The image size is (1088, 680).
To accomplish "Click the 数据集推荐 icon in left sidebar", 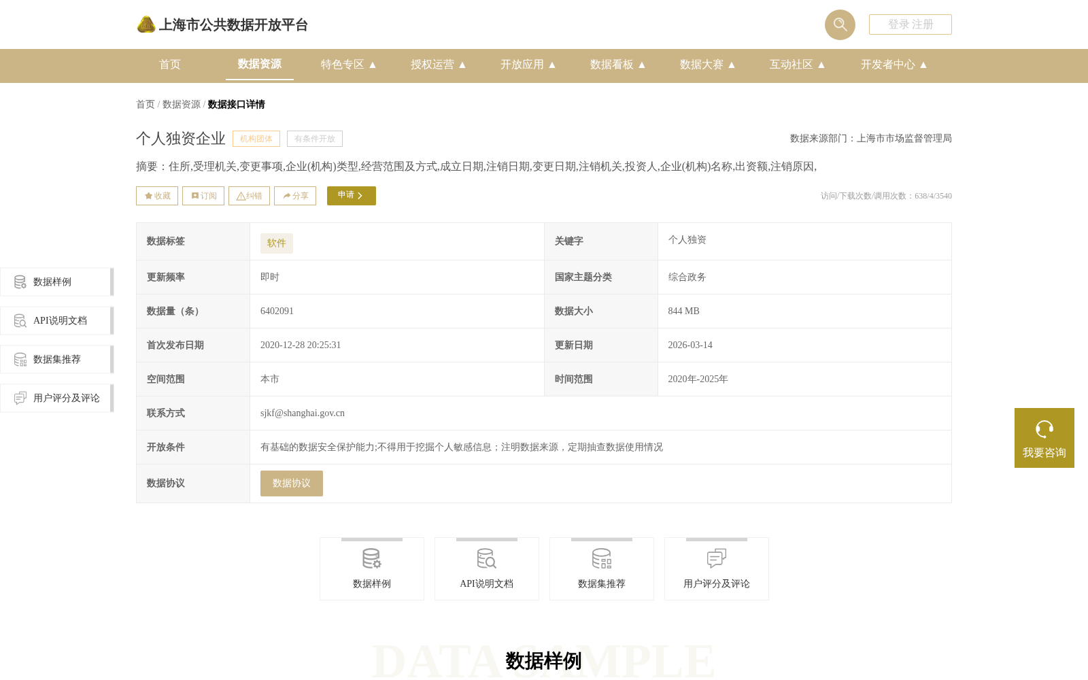I will coord(20,359).
